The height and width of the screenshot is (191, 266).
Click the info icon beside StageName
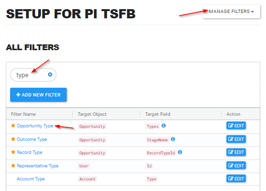(x=173, y=139)
